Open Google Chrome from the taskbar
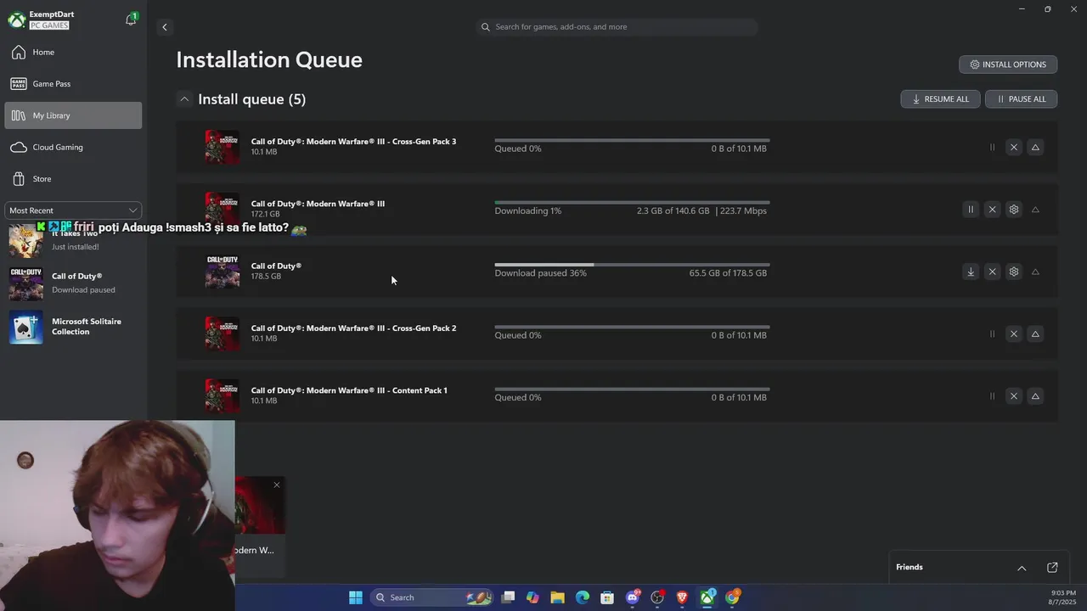Screen dimensions: 1087x611 (x=732, y=597)
